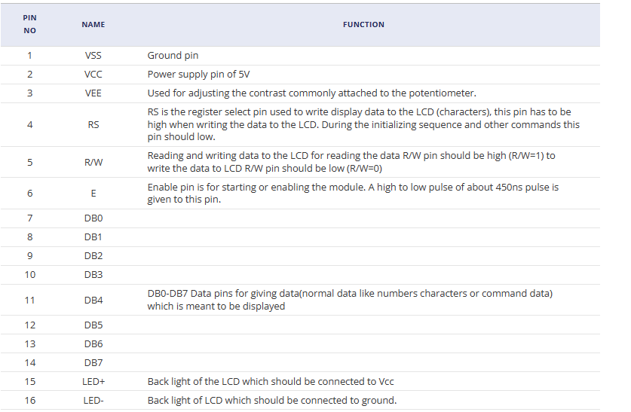Click the VEE pin name
This screenshot has width=631, height=412.
[93, 93]
